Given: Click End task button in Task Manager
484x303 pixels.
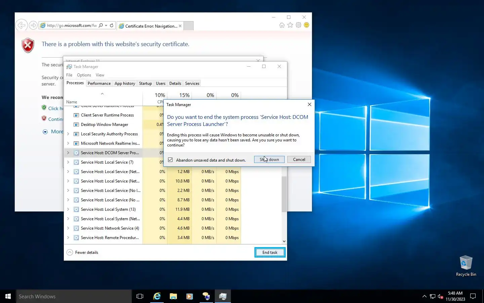Looking at the screenshot, I should [270, 252].
